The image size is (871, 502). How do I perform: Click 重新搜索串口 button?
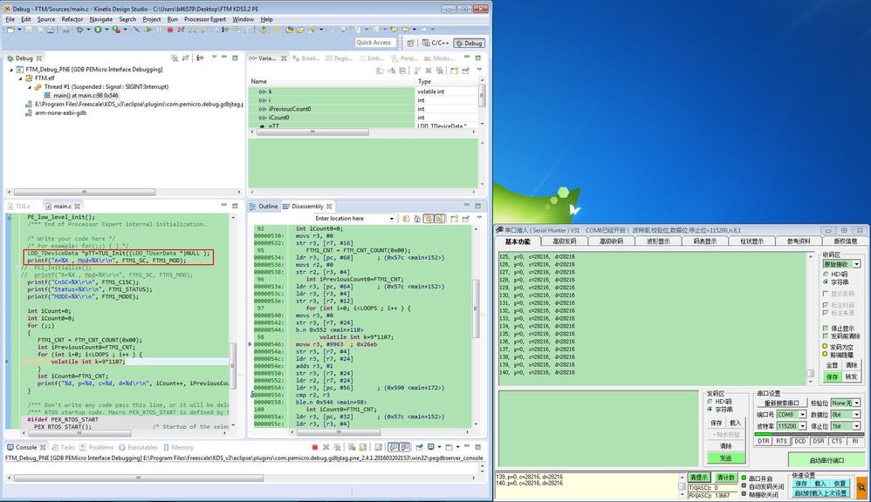(x=782, y=403)
